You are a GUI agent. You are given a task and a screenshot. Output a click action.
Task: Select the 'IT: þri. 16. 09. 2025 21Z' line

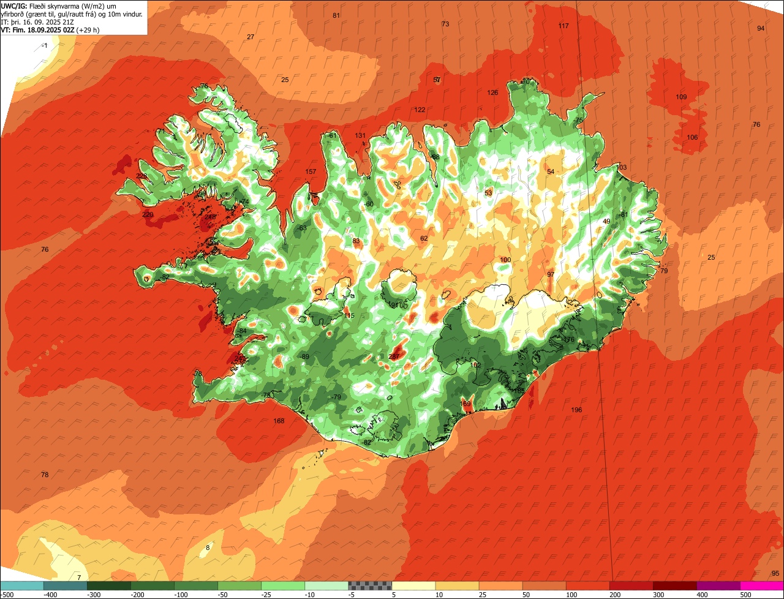[37, 21]
